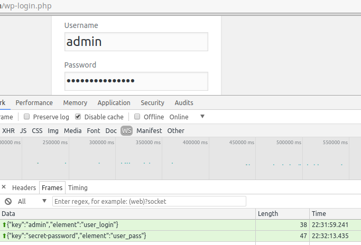Viewport: 361px width, 245px height.
Task: Filter requests by XHR type
Action: 8,130
